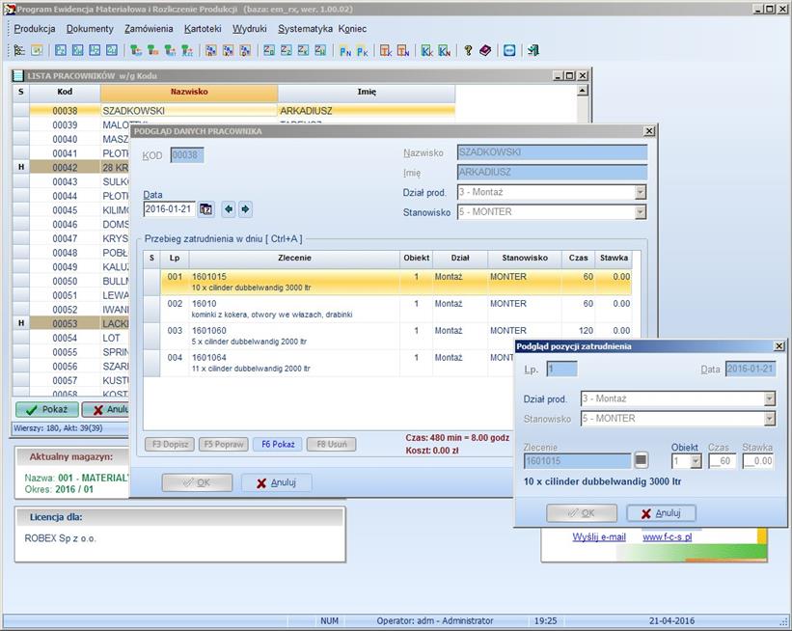Click the Nazwisko column header in employee list
Screen dimensions: 792x631
click(x=189, y=93)
